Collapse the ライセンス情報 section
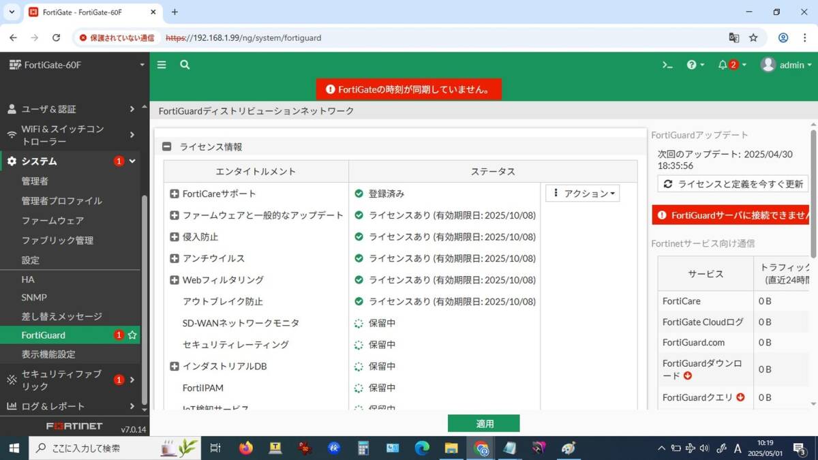Screen dimensions: 818x460 [x=166, y=147]
